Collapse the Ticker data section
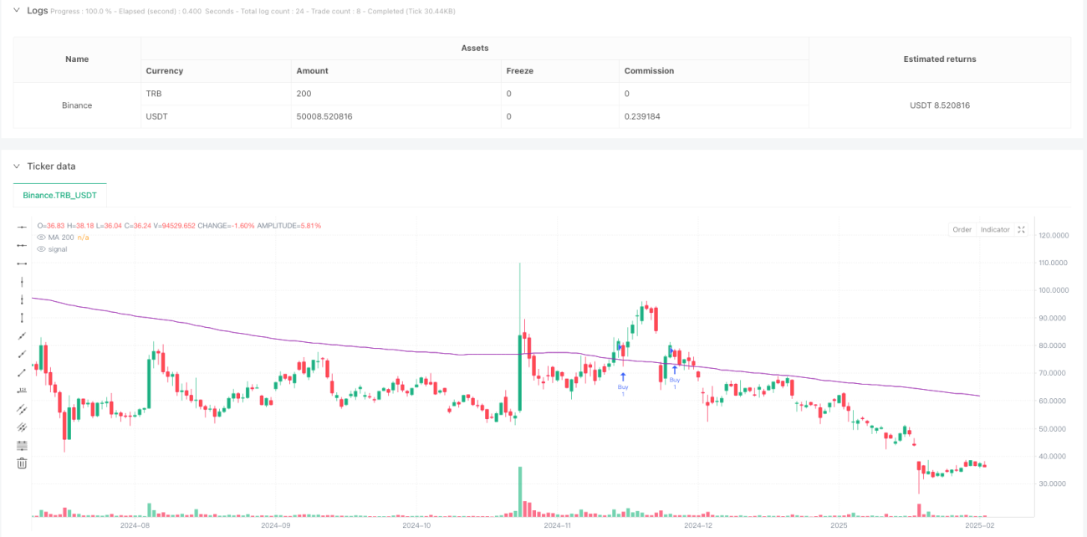1087x537 pixels. tap(18, 166)
